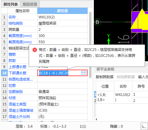The width and height of the screenshot is (148, 130).
Task: Select span number 2 cell
Action: [140, 100]
